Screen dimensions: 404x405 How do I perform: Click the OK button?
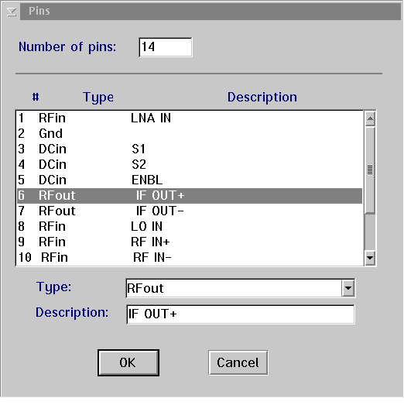(128, 362)
